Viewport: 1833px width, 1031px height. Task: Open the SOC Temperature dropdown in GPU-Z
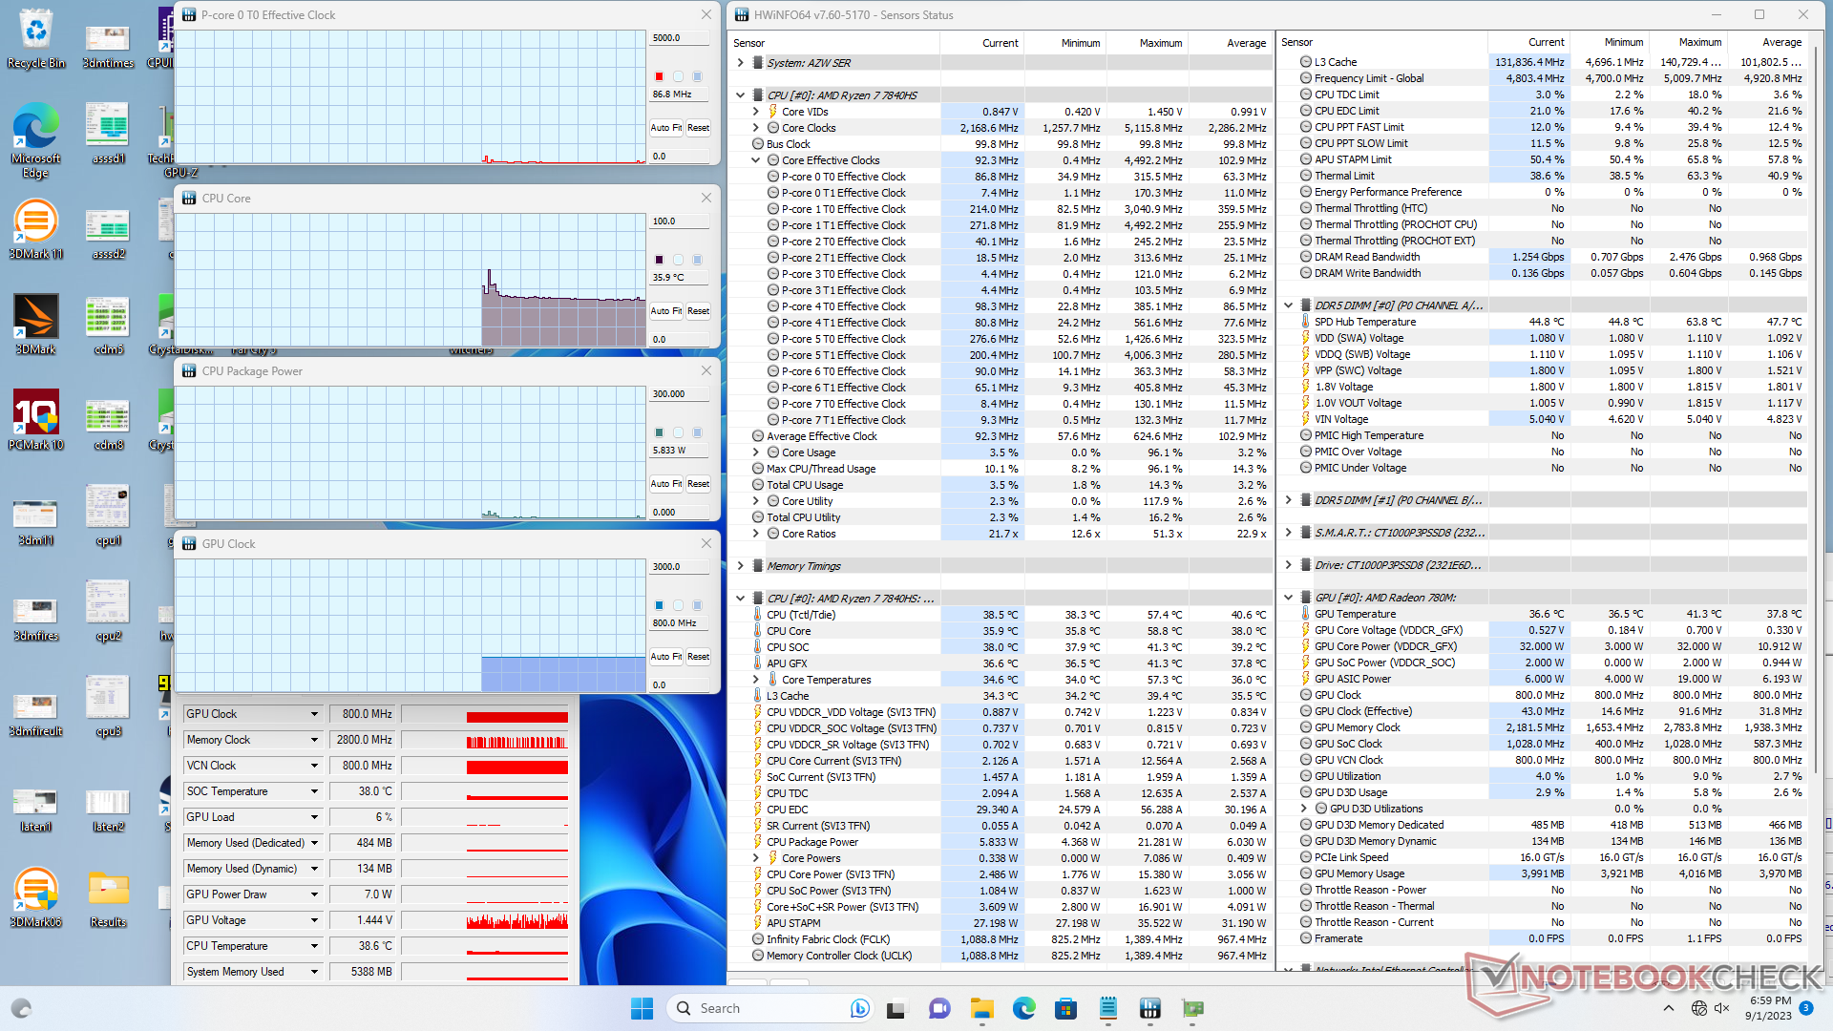[x=314, y=791]
